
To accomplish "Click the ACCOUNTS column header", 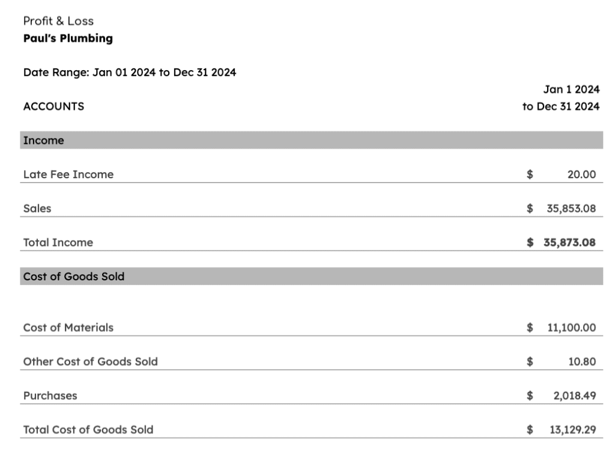I will 53,107.
